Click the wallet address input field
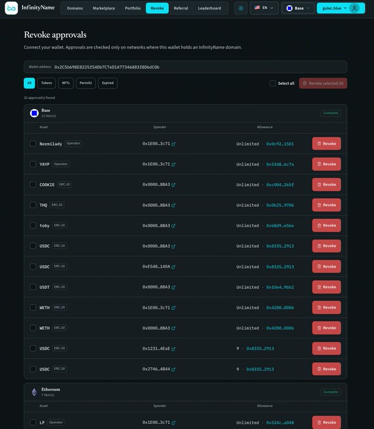Image resolution: width=374 pixels, height=429 pixels. click(186, 67)
